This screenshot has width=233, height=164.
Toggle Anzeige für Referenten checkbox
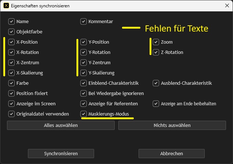(x=83, y=104)
